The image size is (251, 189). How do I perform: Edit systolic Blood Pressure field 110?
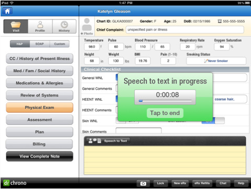[143, 47]
